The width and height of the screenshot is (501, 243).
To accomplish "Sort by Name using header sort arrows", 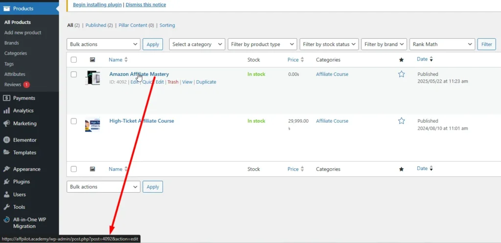I will tap(126, 60).
